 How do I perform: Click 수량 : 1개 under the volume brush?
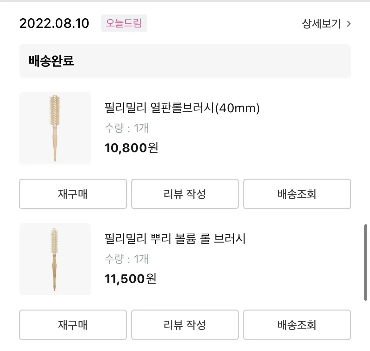[x=126, y=259]
